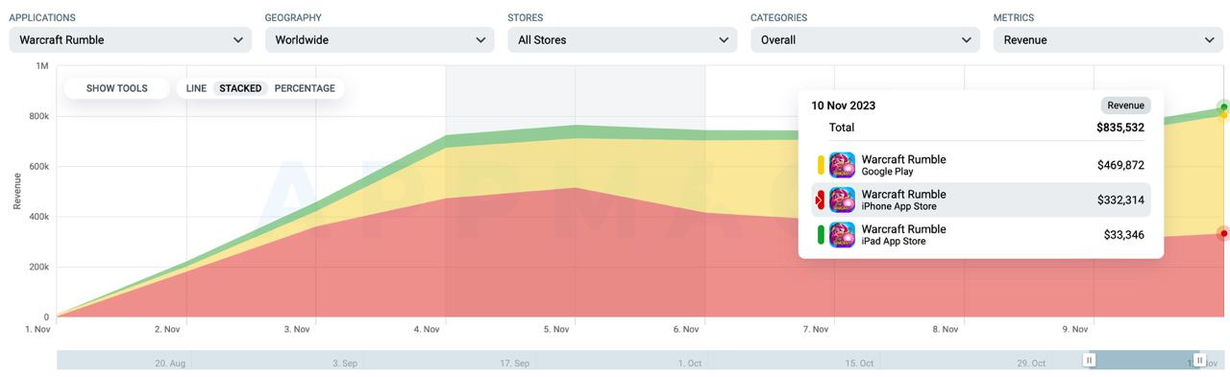Click the Total label in tooltip

tap(842, 128)
